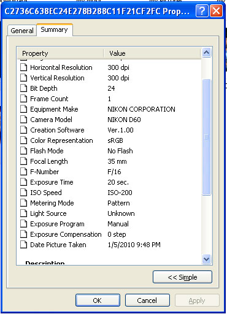The height and width of the screenshot is (314, 227).
Task: Click the document icon beside Metering Mode
Action: click(x=24, y=203)
